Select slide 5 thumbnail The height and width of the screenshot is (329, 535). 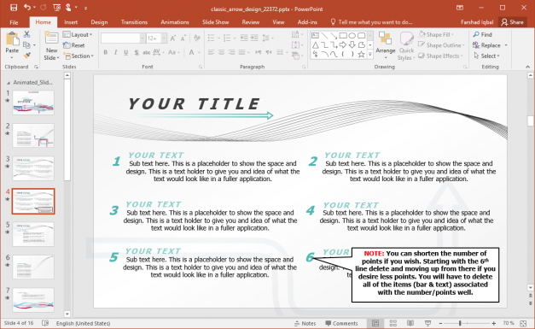33,234
